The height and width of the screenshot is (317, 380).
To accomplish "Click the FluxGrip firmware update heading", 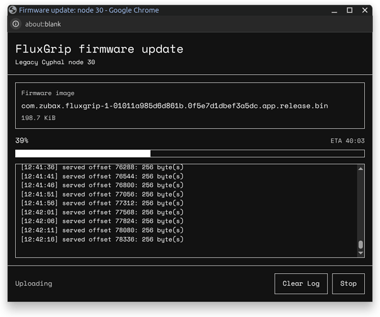I will [100, 49].
